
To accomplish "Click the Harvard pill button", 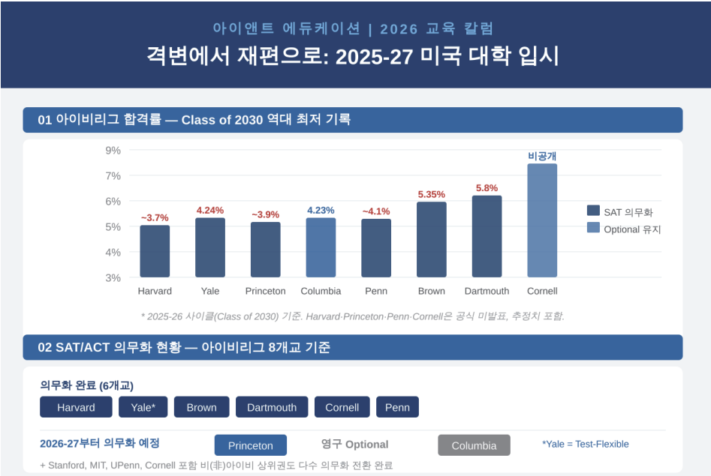I will (x=76, y=407).
